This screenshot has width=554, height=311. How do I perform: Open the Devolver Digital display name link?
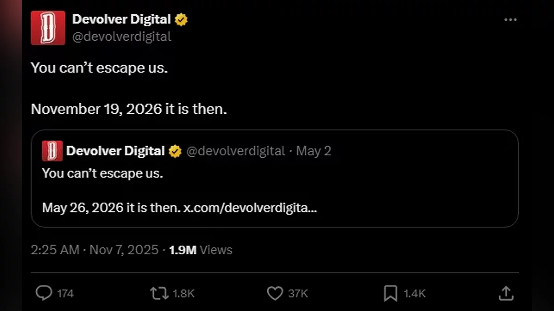(x=121, y=20)
